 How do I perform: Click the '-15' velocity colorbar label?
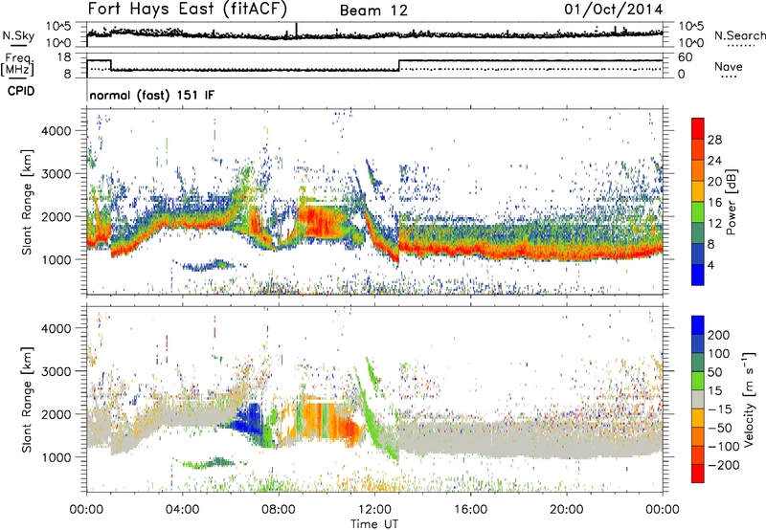point(720,409)
